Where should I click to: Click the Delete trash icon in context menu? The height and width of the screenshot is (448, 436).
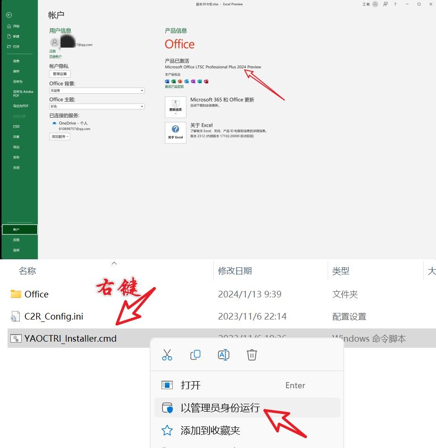pyautogui.click(x=251, y=355)
